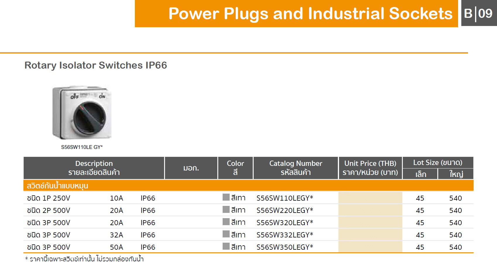This screenshot has width=497, height=271.
Task: Click the gray color swatch for S56SW110LEGY
Action: tap(226, 197)
